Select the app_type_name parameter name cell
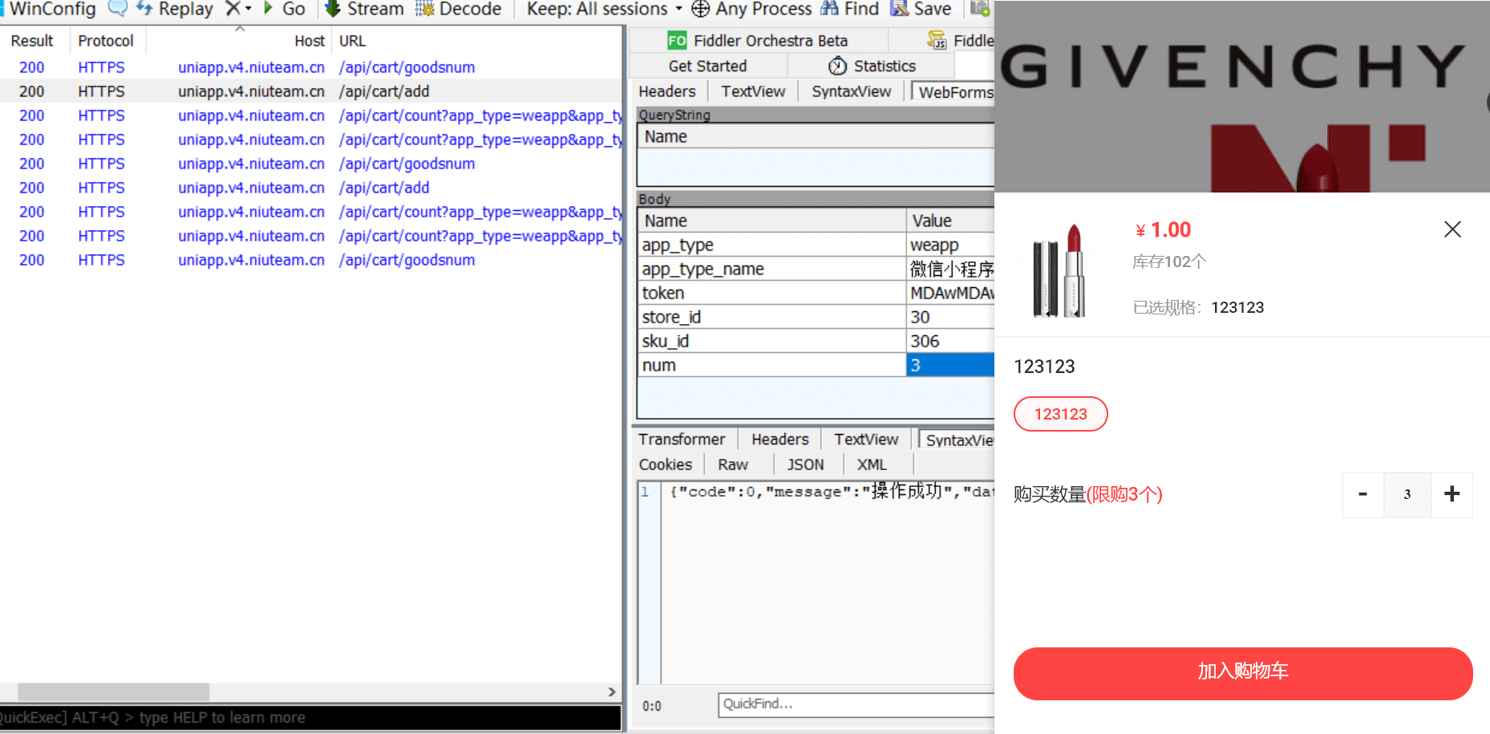Screen dimensions: 1490x734 tap(771, 269)
